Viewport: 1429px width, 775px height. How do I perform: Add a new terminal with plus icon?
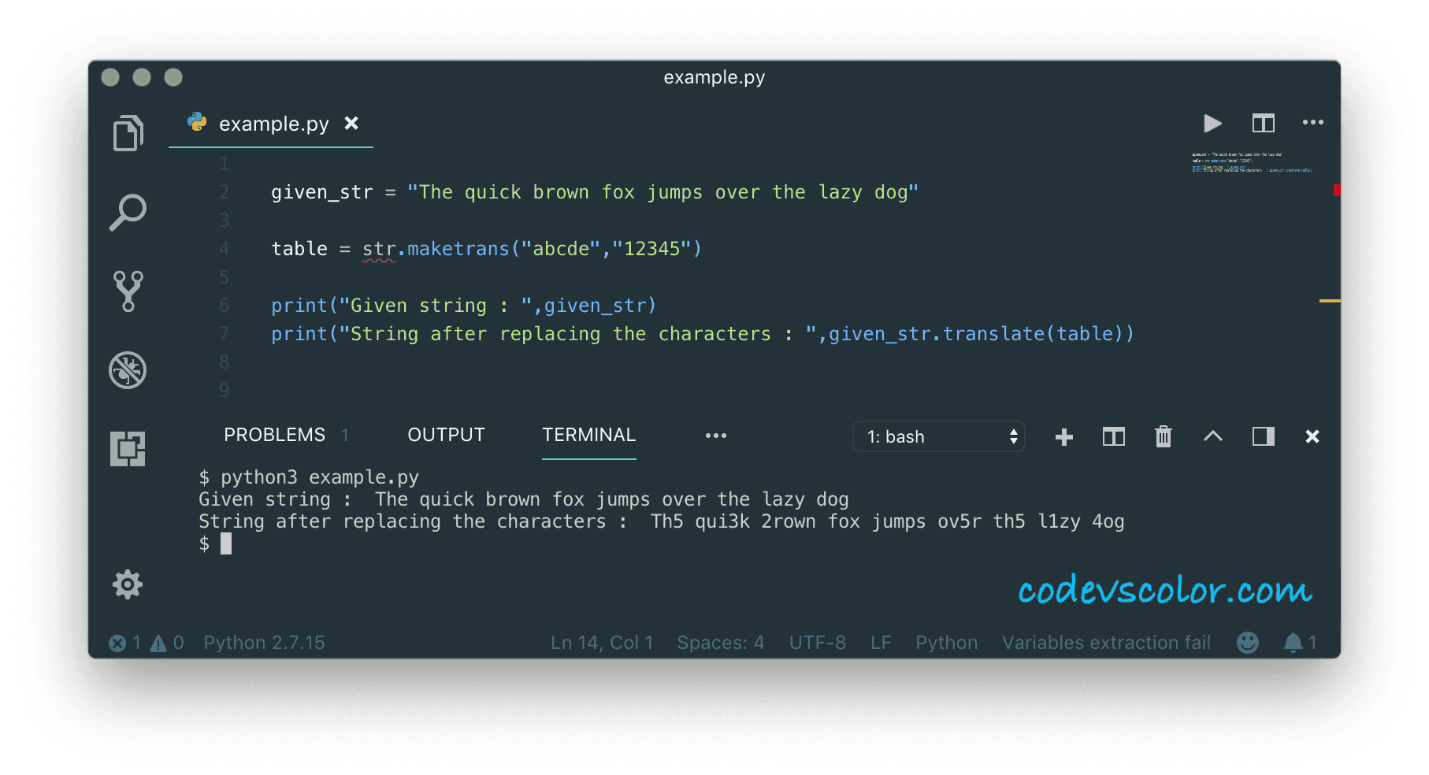1064,437
